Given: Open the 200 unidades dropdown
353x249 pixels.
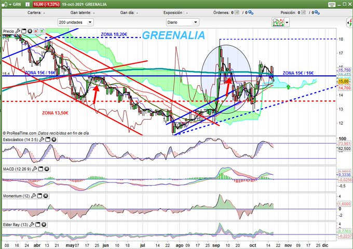Looking at the screenshot, I should [x=75, y=22].
